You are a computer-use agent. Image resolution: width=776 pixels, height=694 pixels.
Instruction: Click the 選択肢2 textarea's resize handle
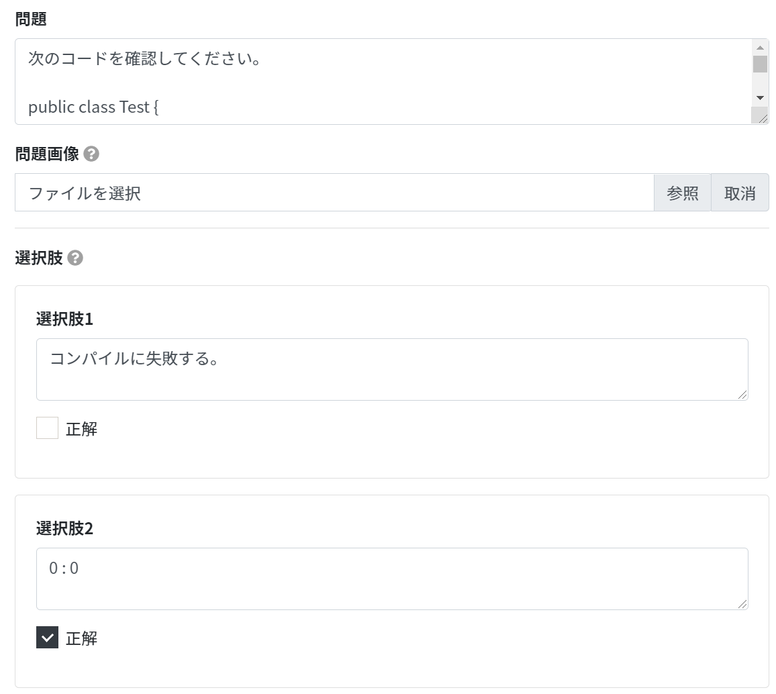[x=742, y=603]
